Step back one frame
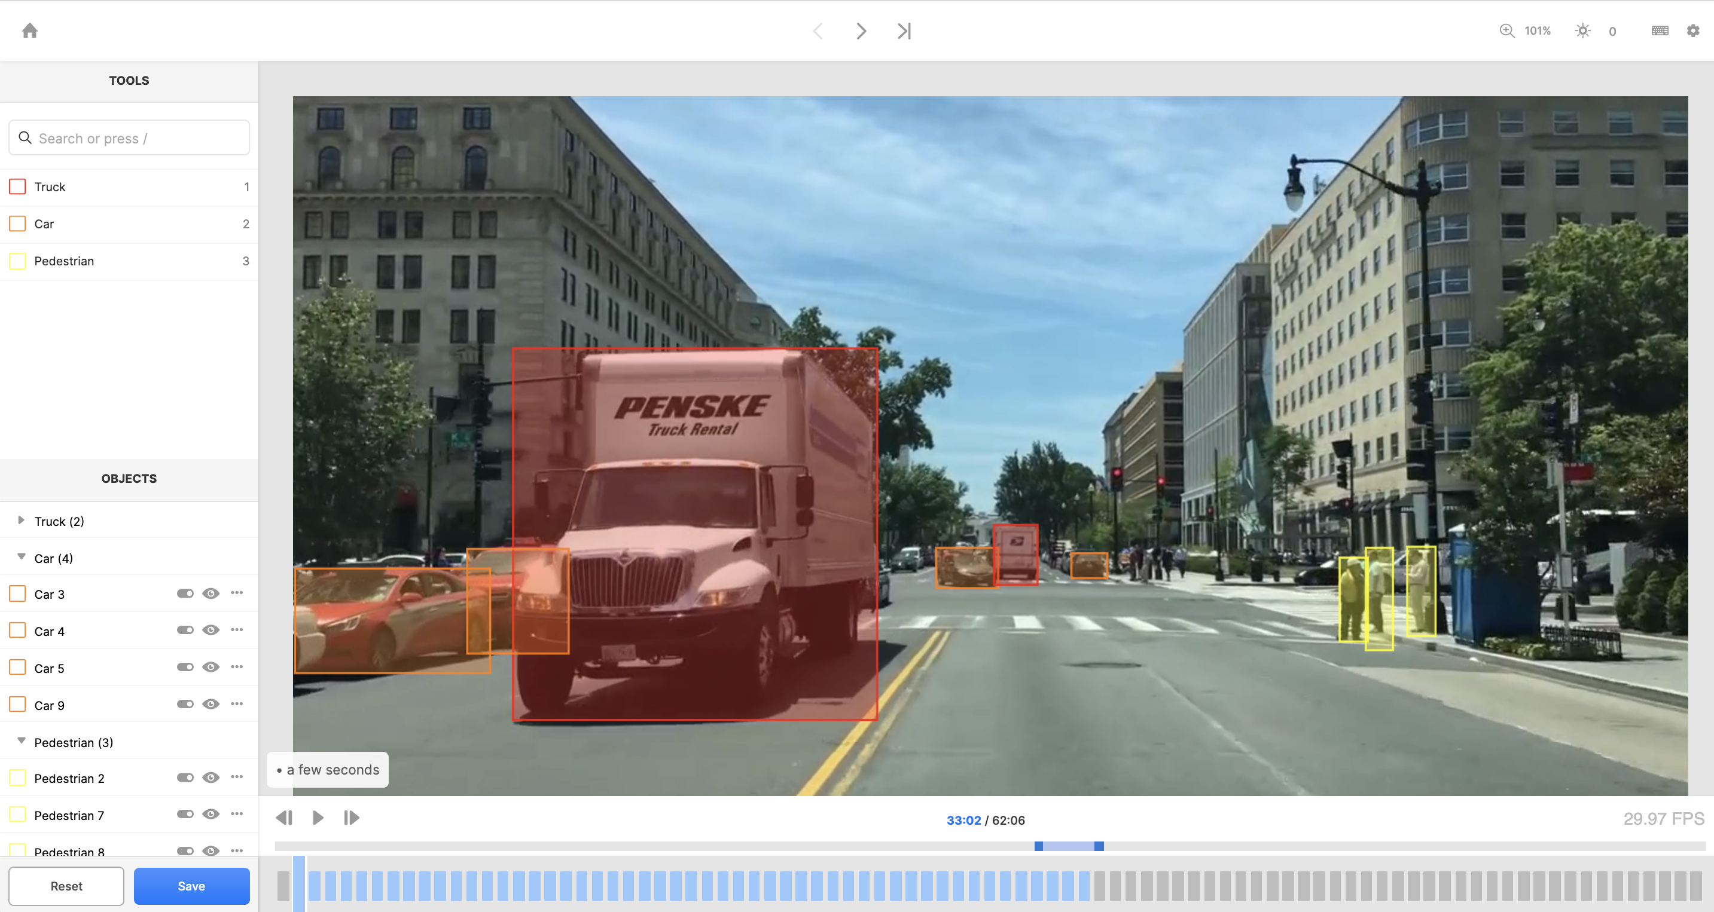 click(x=285, y=818)
